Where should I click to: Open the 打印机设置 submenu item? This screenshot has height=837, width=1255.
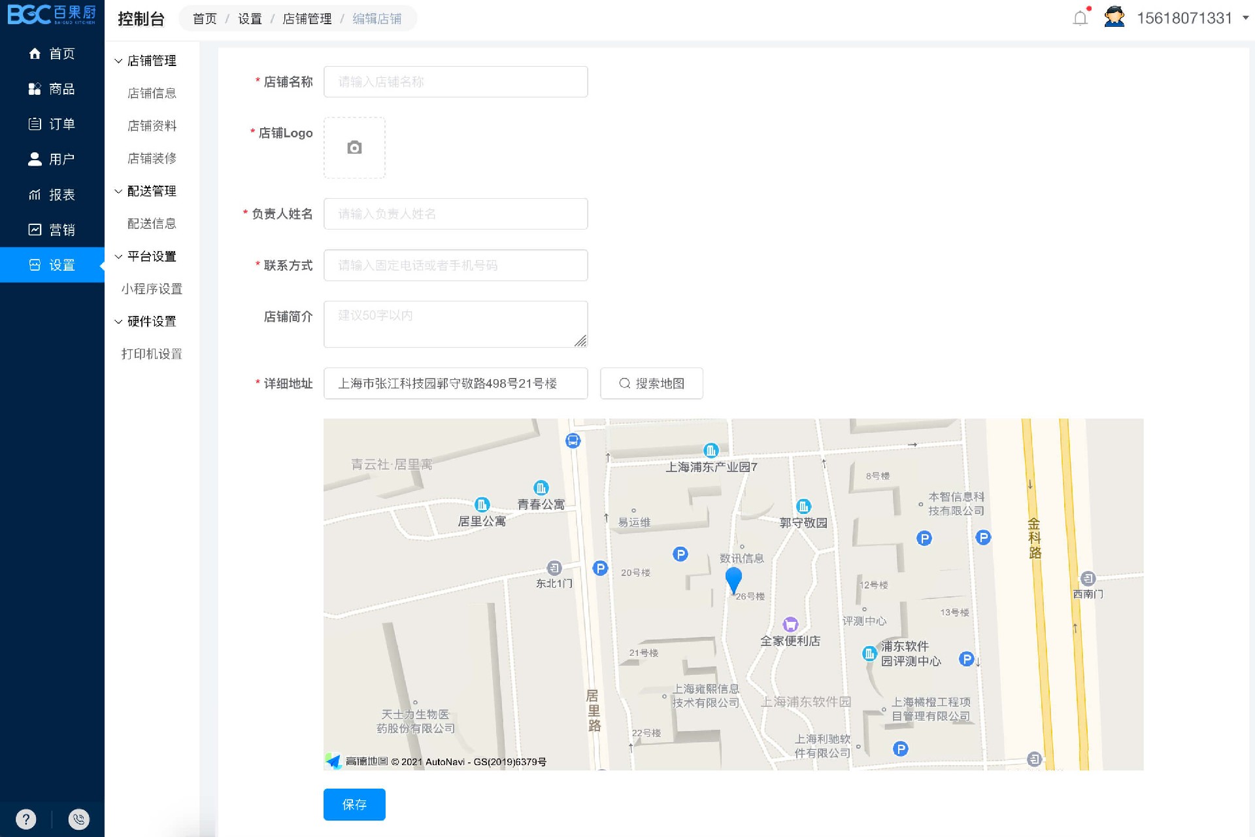[152, 354]
